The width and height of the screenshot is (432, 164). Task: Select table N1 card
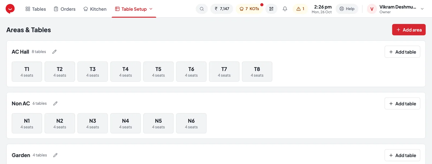click(27, 123)
